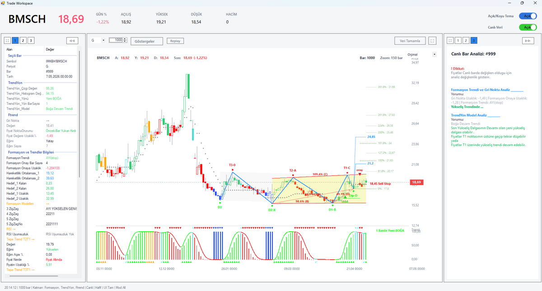Click the bar count field showing 1000
542x291 pixels.
click(x=117, y=40)
